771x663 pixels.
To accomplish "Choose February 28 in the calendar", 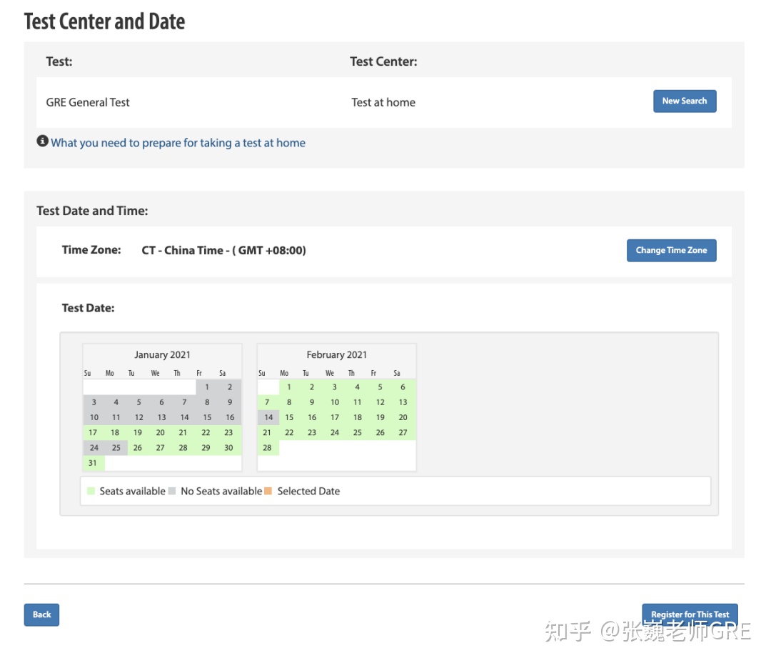I will (x=267, y=448).
